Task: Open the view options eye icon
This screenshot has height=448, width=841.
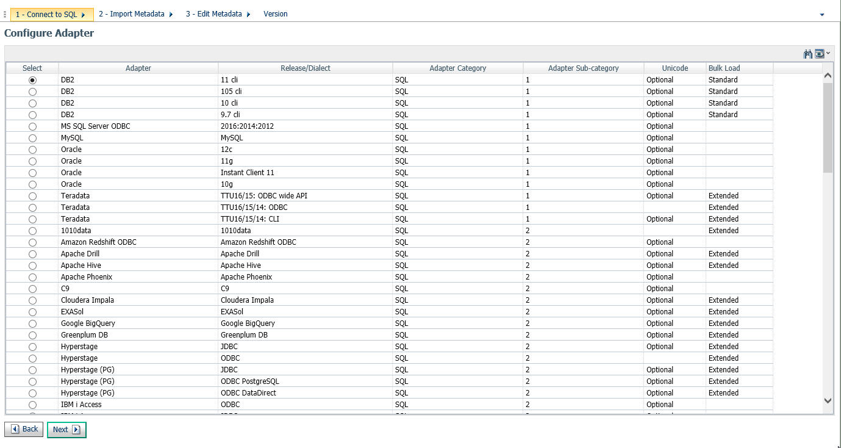Action: [x=819, y=54]
